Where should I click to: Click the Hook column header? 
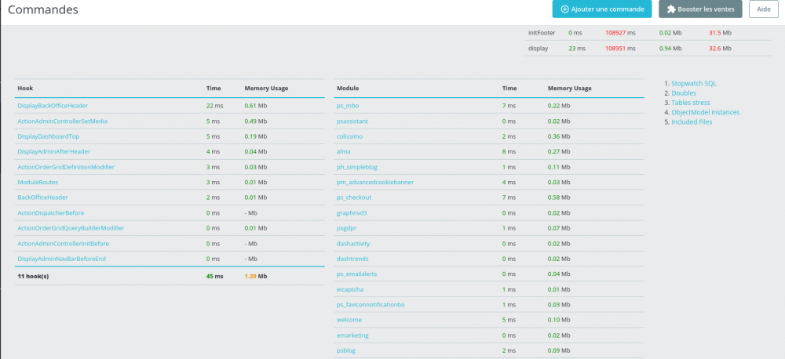(x=24, y=89)
